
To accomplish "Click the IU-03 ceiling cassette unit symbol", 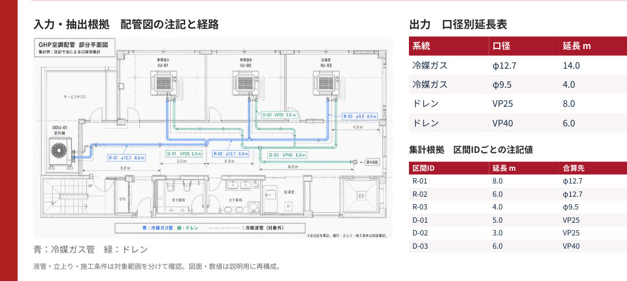I will (x=326, y=83).
